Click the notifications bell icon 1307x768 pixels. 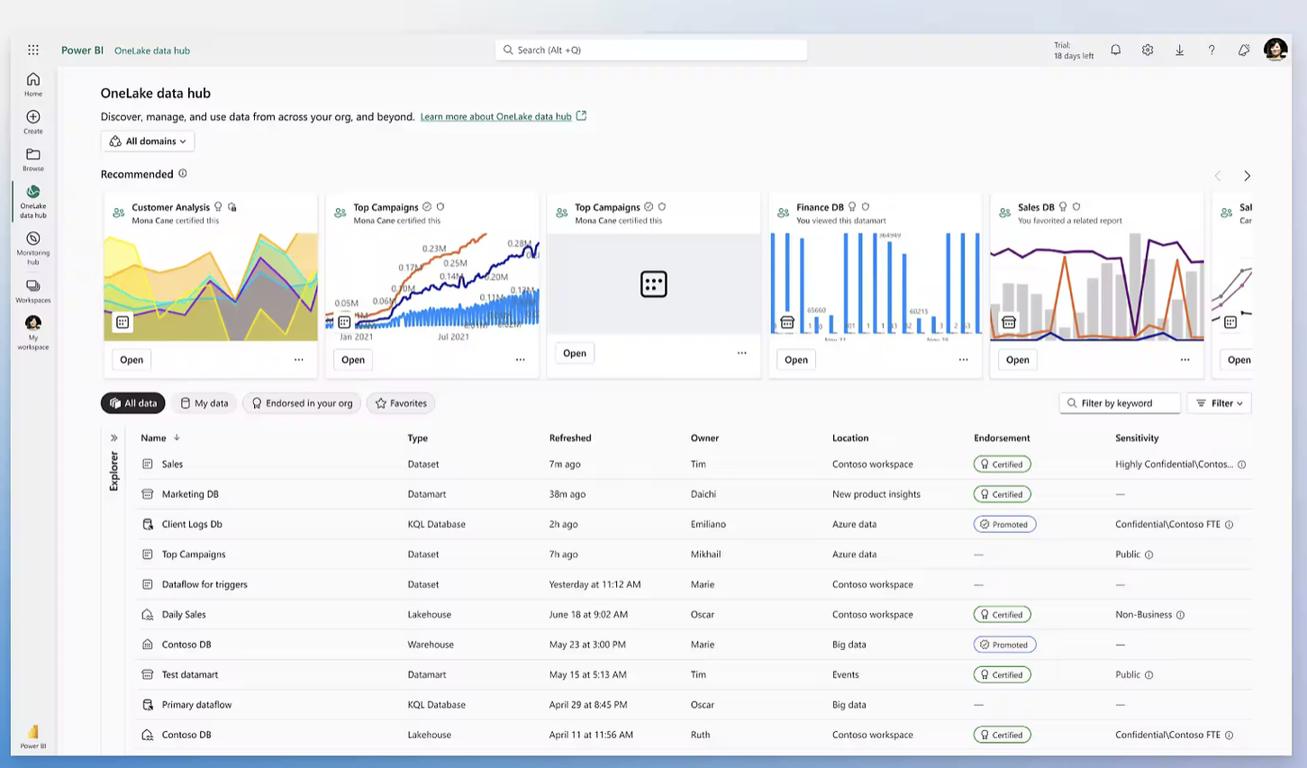click(x=1115, y=50)
